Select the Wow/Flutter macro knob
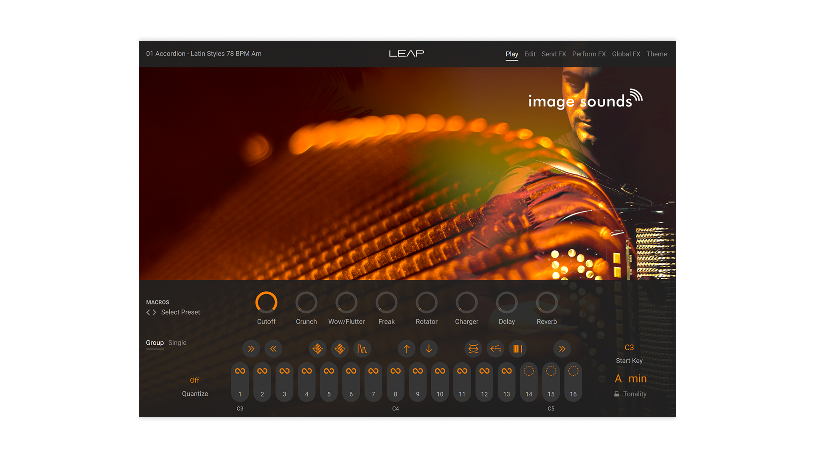The image size is (815, 458). click(346, 302)
